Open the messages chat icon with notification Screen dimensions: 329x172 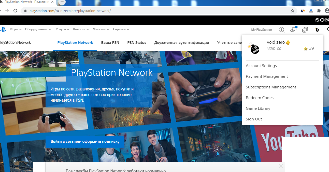pos(293,30)
